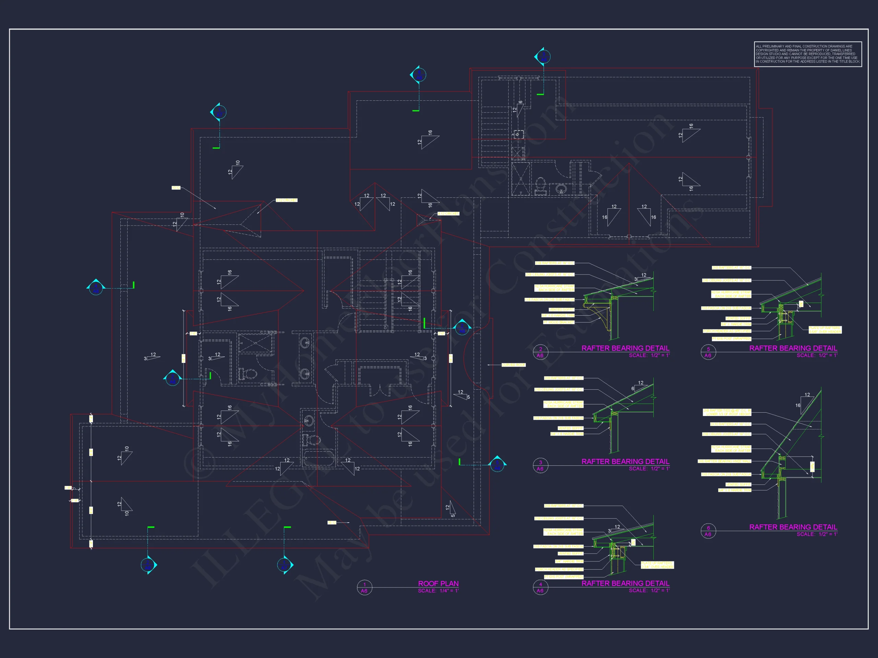Click the toilet symbol in the upper-right bath
Image resolution: width=878 pixels, height=658 pixels.
click(x=540, y=186)
